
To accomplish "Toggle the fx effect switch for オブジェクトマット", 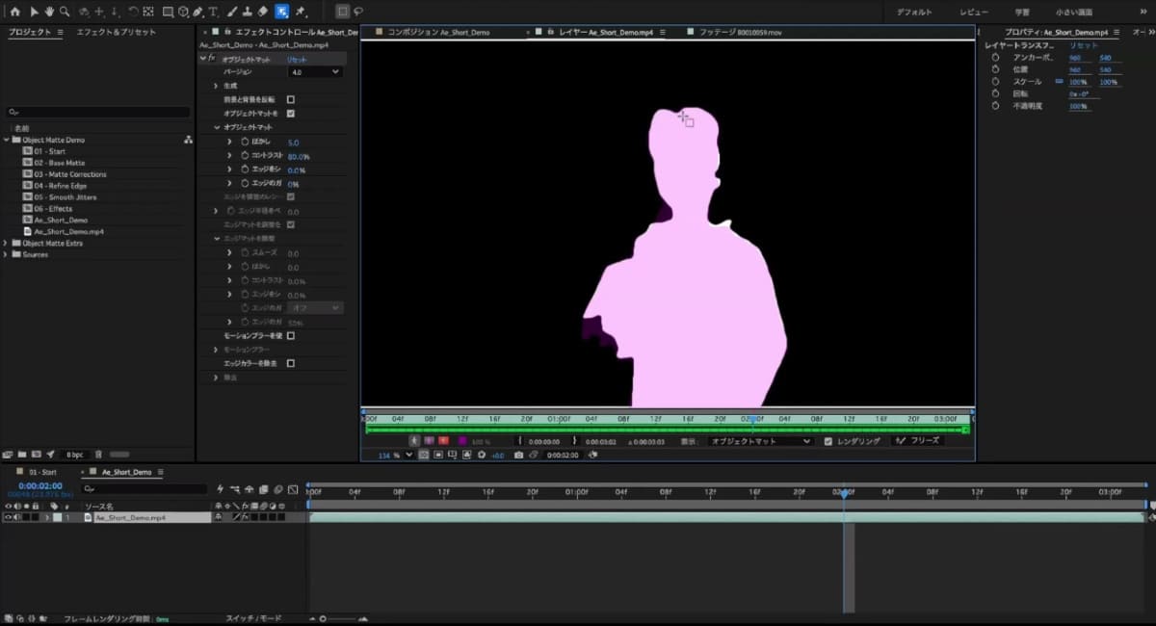I will point(211,59).
